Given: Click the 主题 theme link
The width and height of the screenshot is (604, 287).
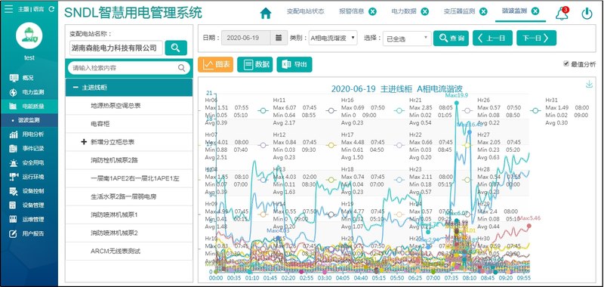Looking at the screenshot, I should click(x=23, y=9).
